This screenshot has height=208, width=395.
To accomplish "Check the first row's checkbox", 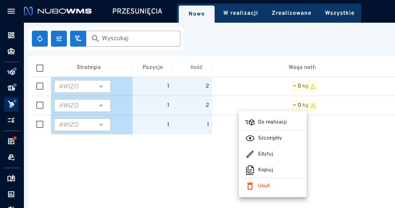I will coord(40,86).
